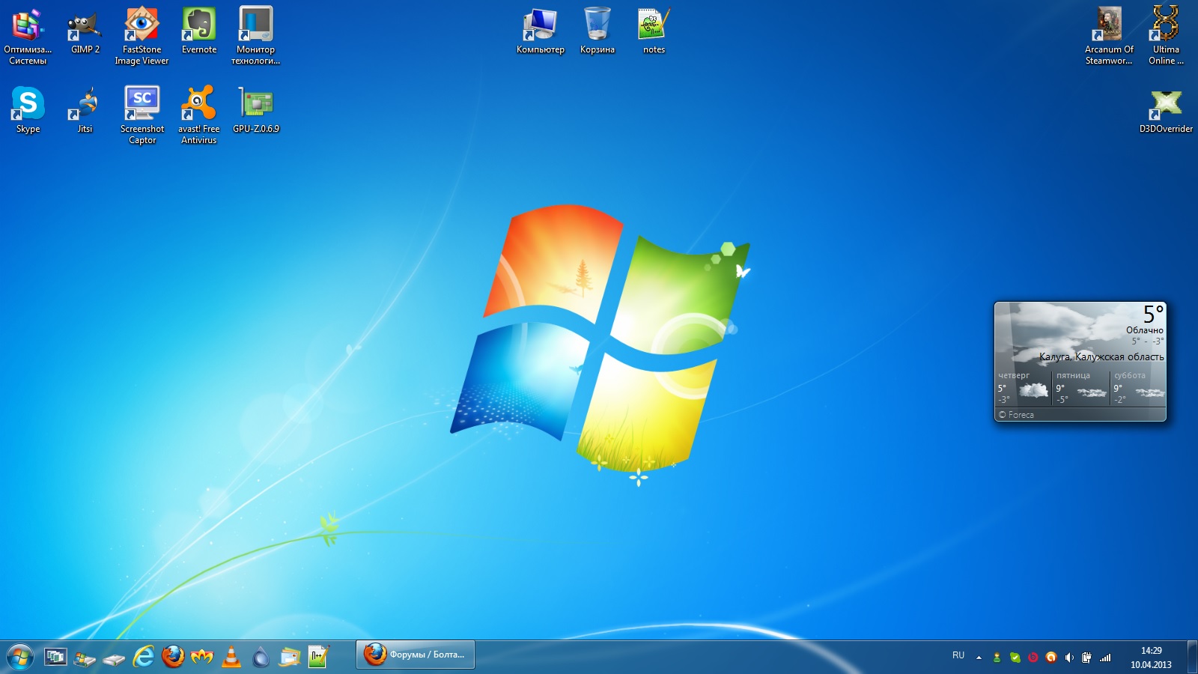1198x674 pixels.
Task: Click the FastStone Image Viewer shortcut
Action: click(x=142, y=36)
